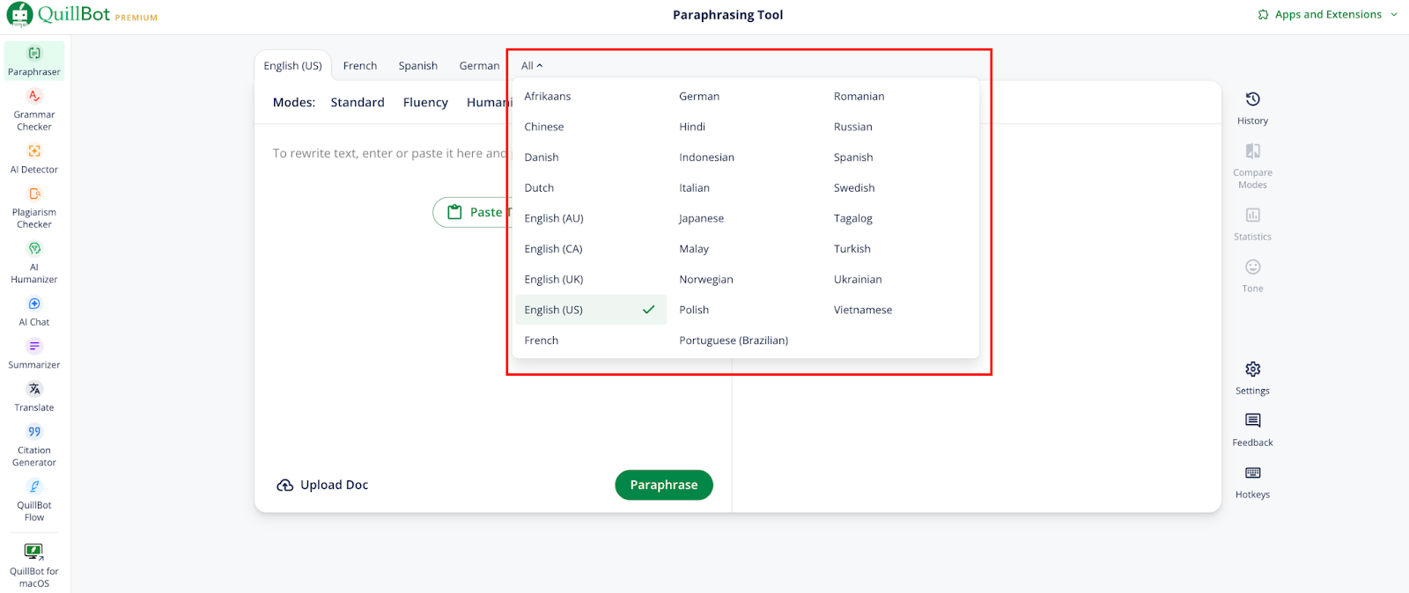Open the Citation Generator
This screenshot has height=593, width=1409.
coord(34,445)
